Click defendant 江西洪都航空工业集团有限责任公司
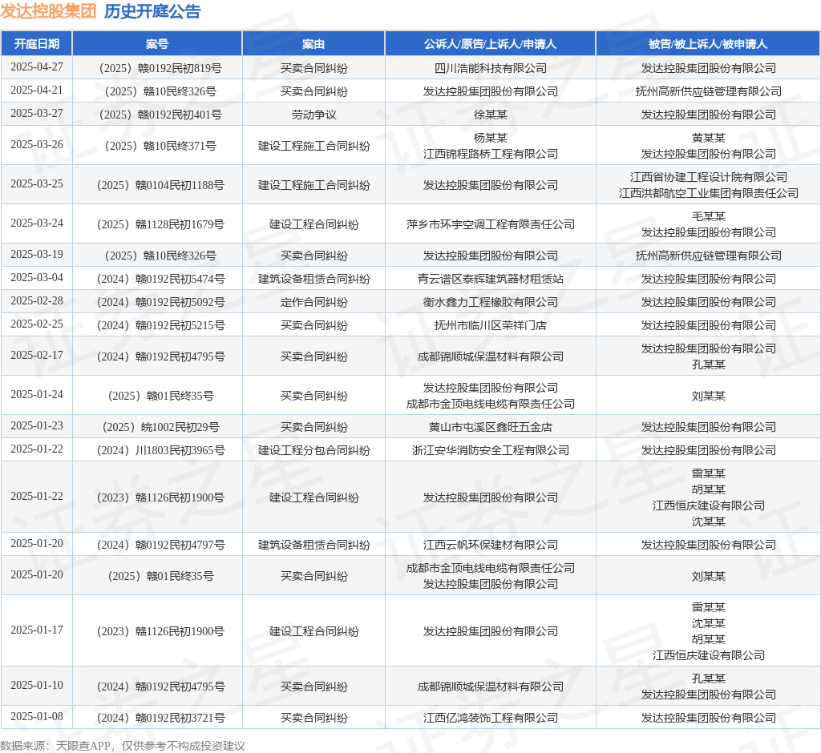Screen dimensions: 821x753 [x=709, y=192]
